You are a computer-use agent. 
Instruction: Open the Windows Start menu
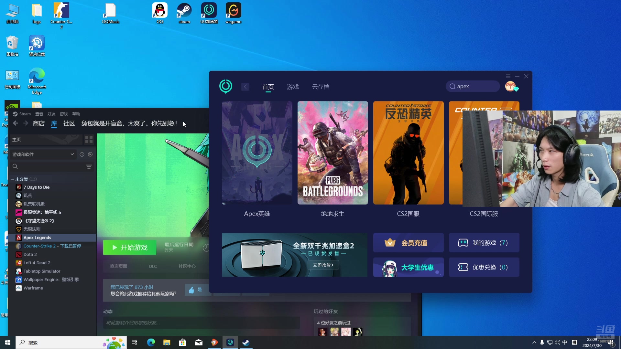point(8,343)
